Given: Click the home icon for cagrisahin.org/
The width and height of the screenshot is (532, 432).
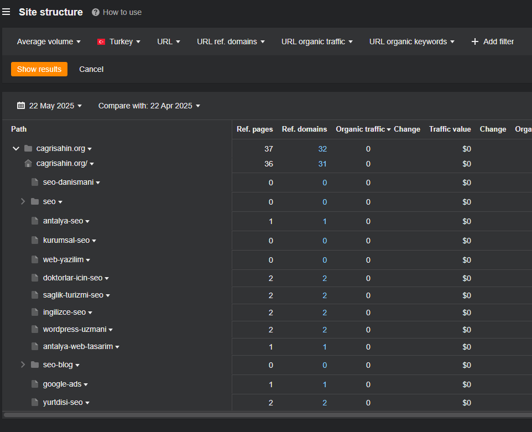Looking at the screenshot, I should tap(28, 163).
